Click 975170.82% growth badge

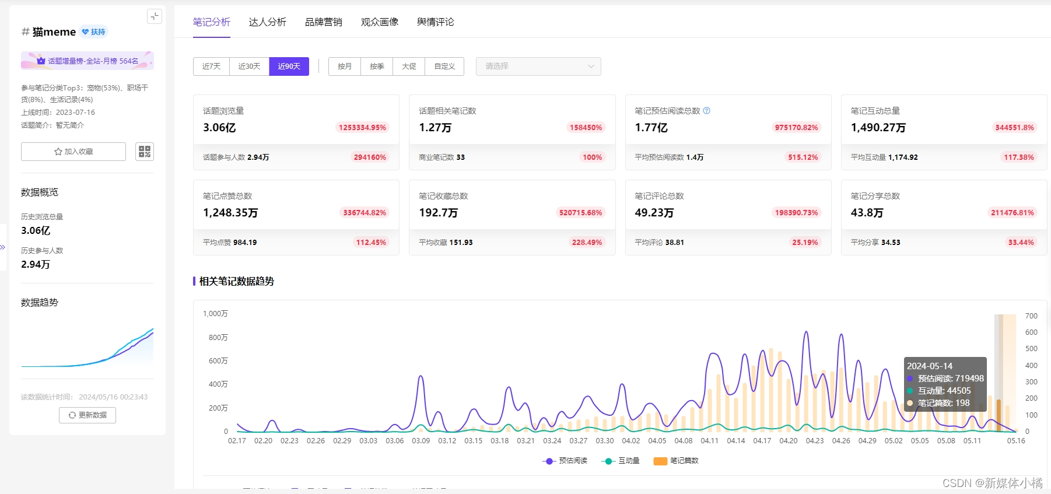coord(796,128)
